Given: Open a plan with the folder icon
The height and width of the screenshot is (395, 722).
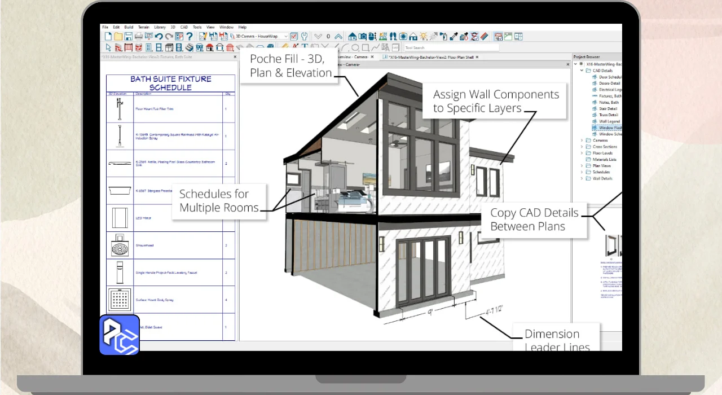Looking at the screenshot, I should [x=118, y=36].
